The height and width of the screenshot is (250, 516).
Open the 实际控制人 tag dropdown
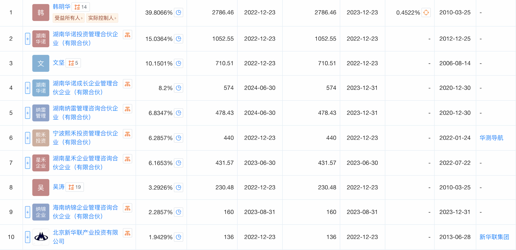[x=102, y=18]
